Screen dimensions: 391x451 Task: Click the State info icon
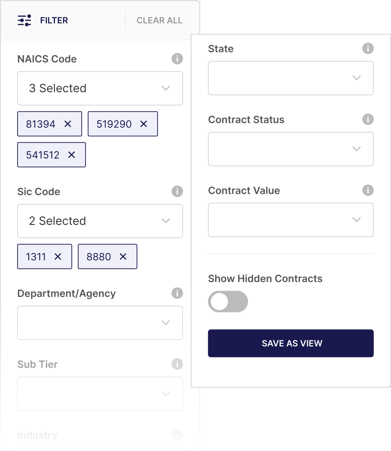[368, 48]
